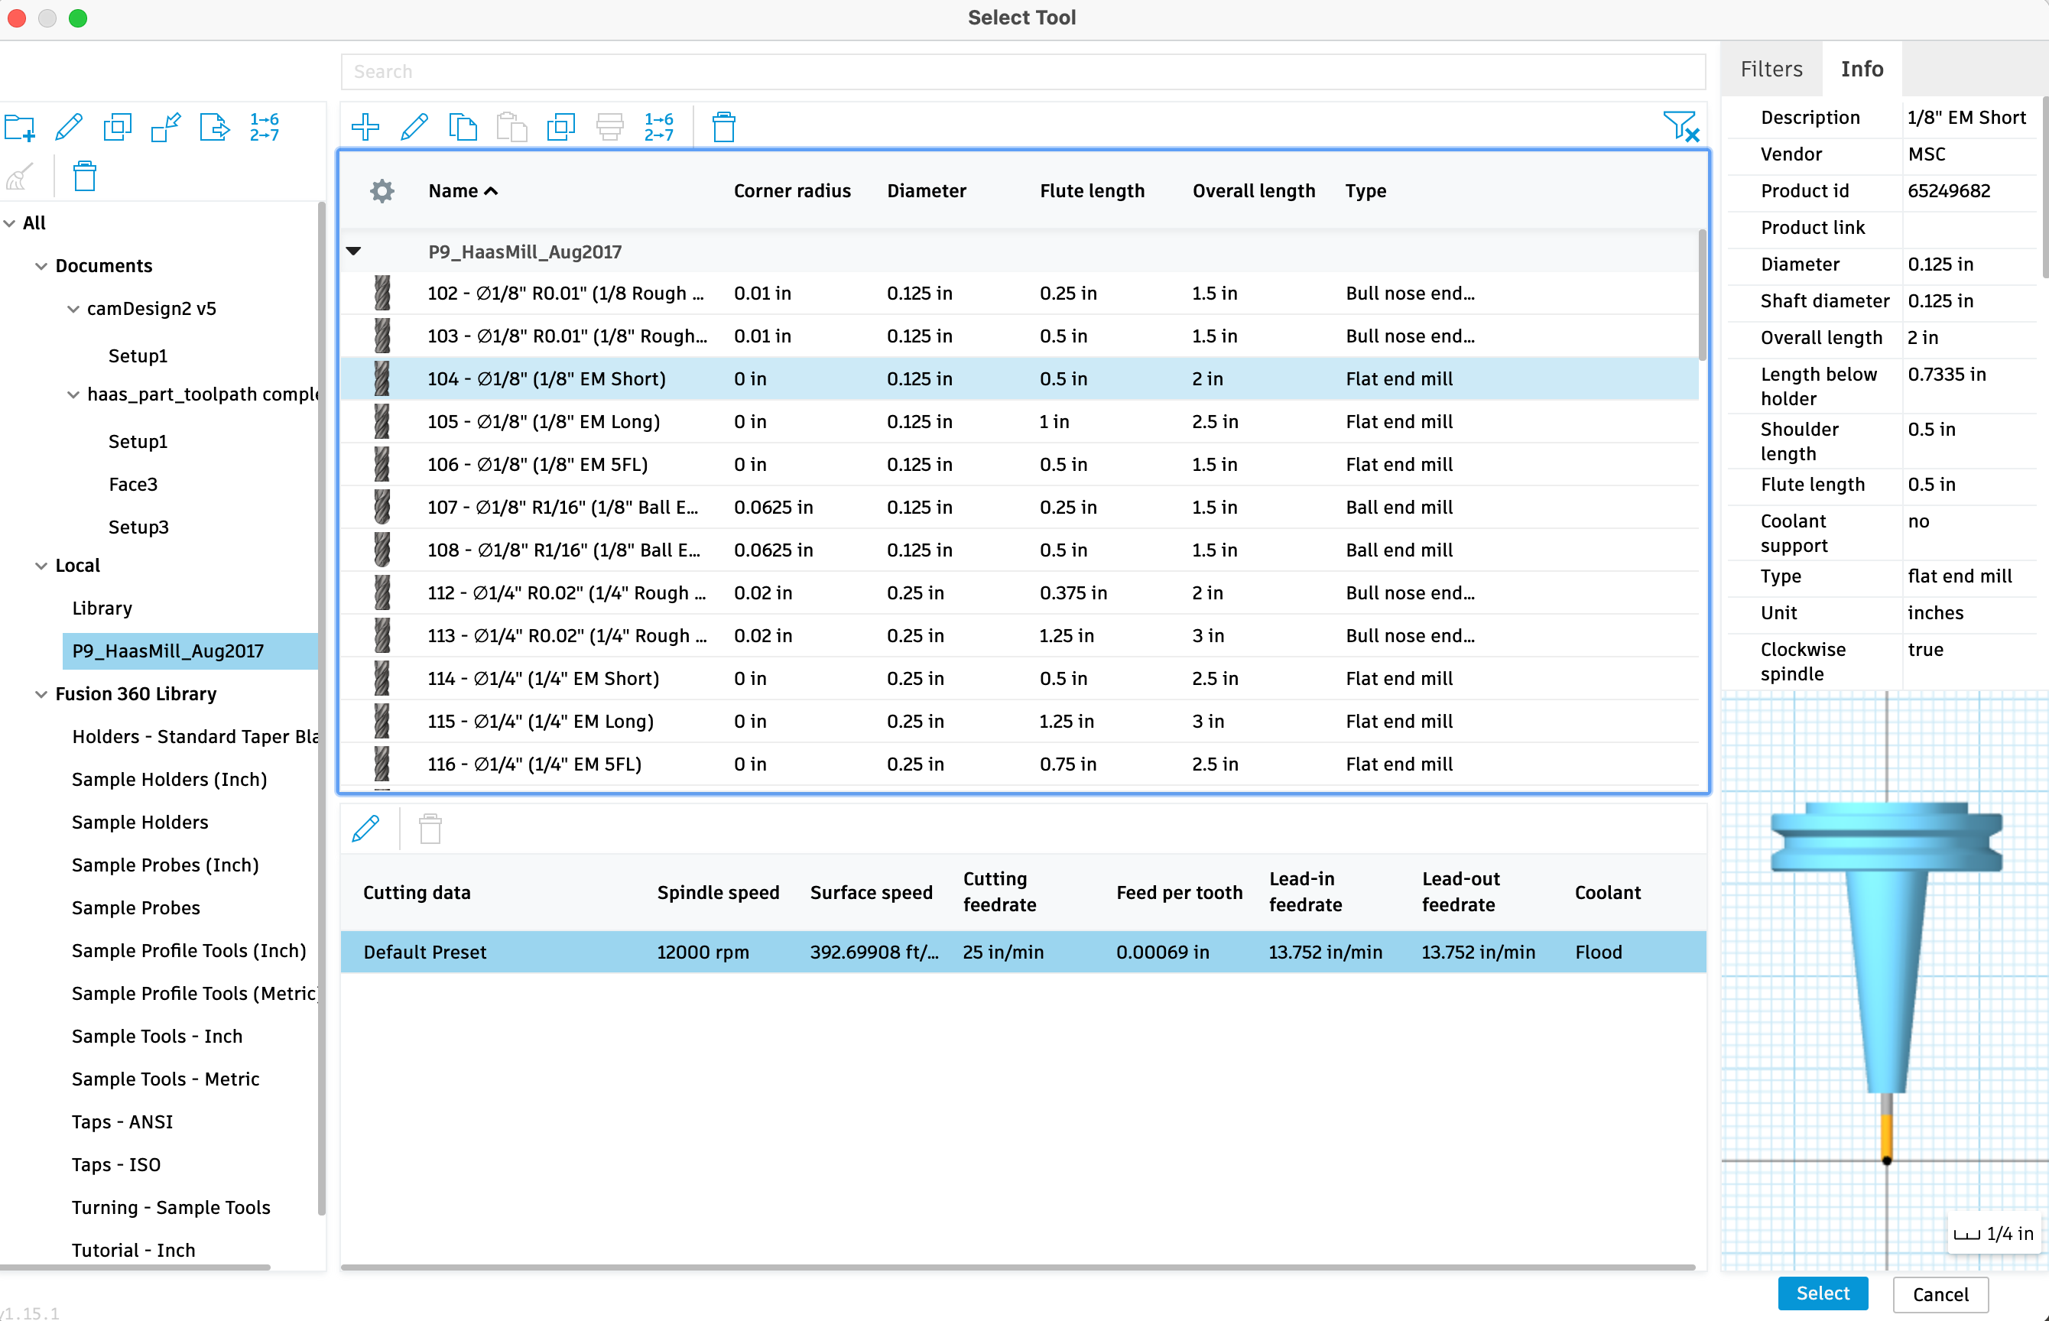The image size is (2049, 1321).
Task: Create a new tool library
Action: (19, 127)
